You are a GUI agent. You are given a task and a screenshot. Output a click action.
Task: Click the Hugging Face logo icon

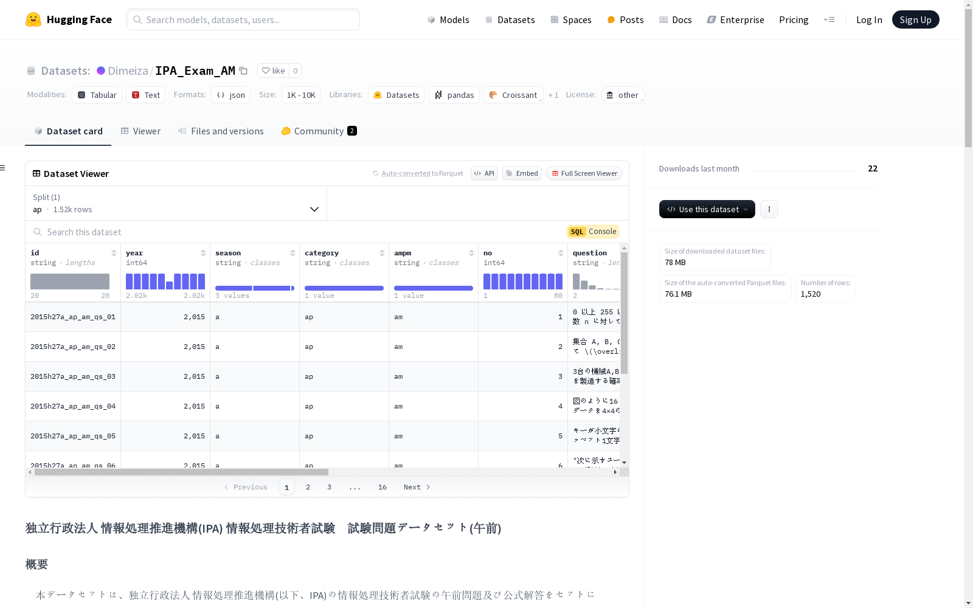(x=33, y=19)
